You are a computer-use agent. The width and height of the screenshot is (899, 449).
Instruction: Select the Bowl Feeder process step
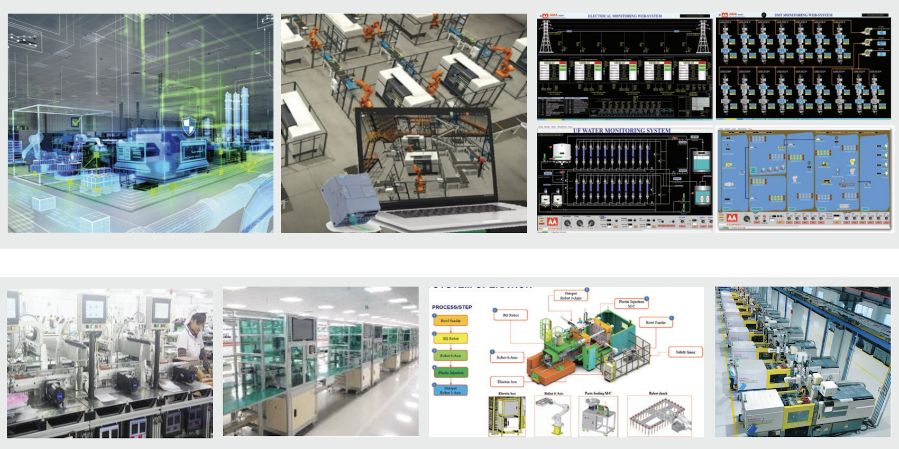click(450, 320)
